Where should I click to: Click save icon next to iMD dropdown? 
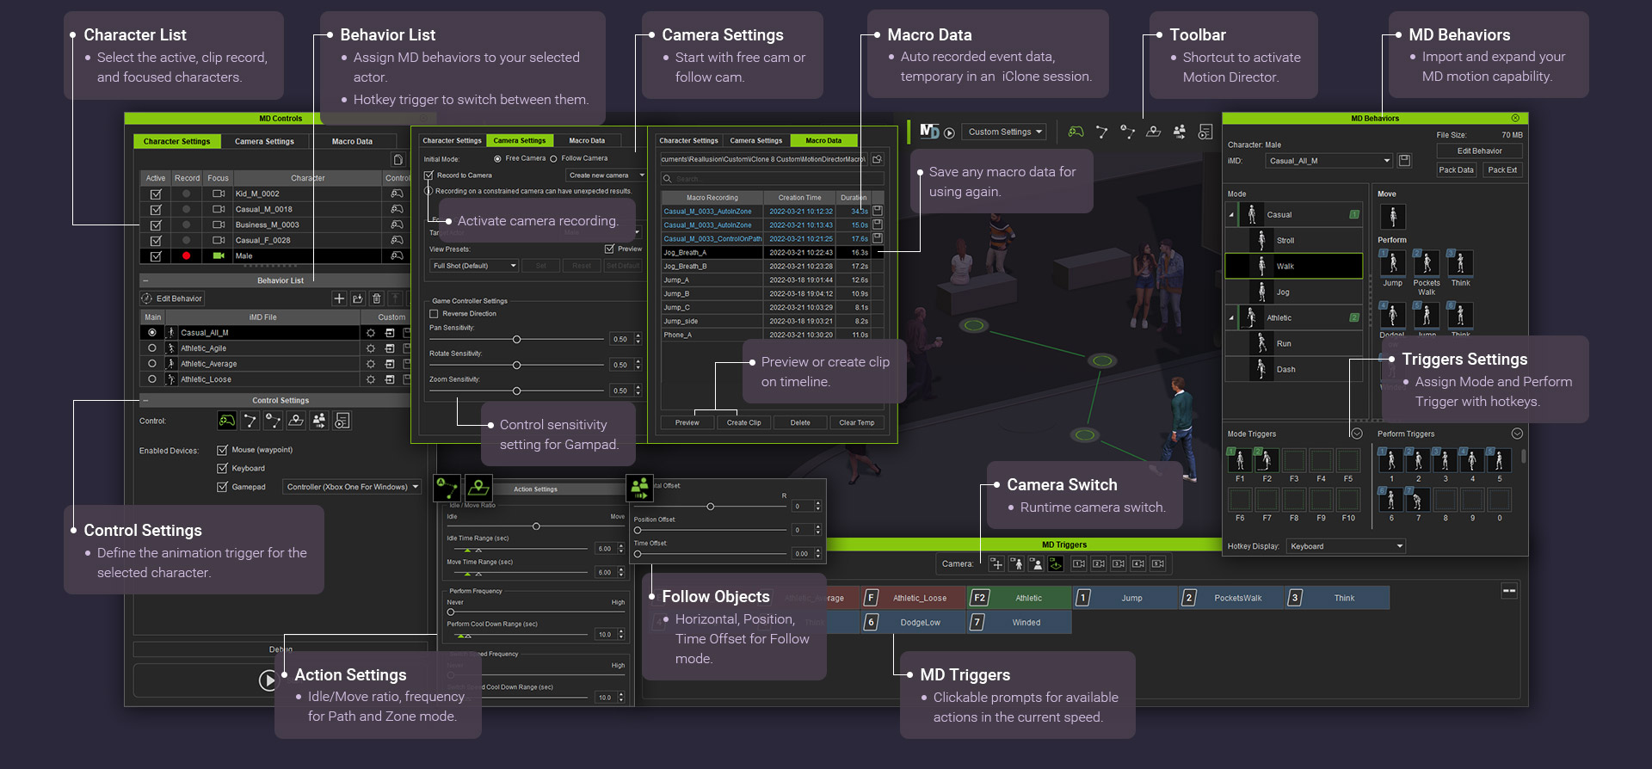click(x=1404, y=161)
